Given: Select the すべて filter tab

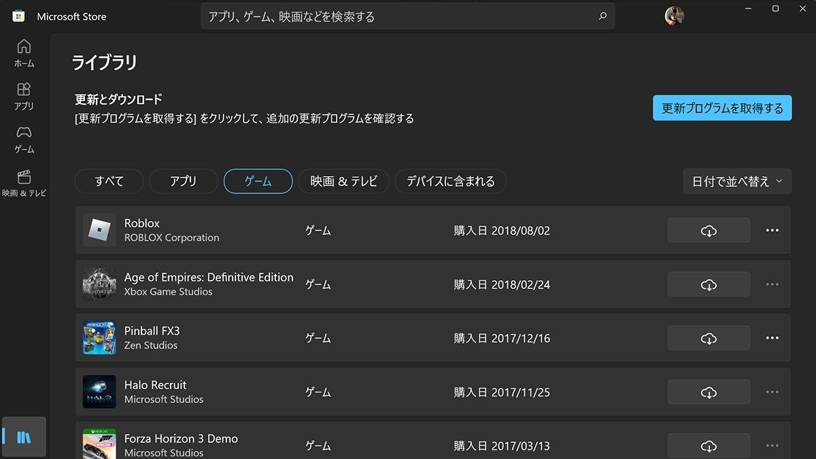Looking at the screenshot, I should (109, 182).
